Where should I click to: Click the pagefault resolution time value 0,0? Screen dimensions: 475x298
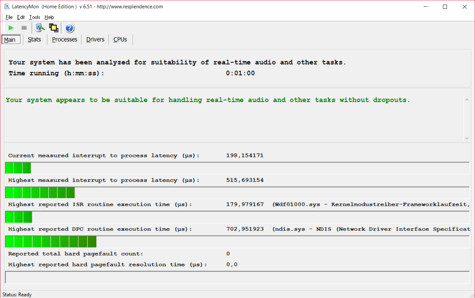[x=232, y=265]
